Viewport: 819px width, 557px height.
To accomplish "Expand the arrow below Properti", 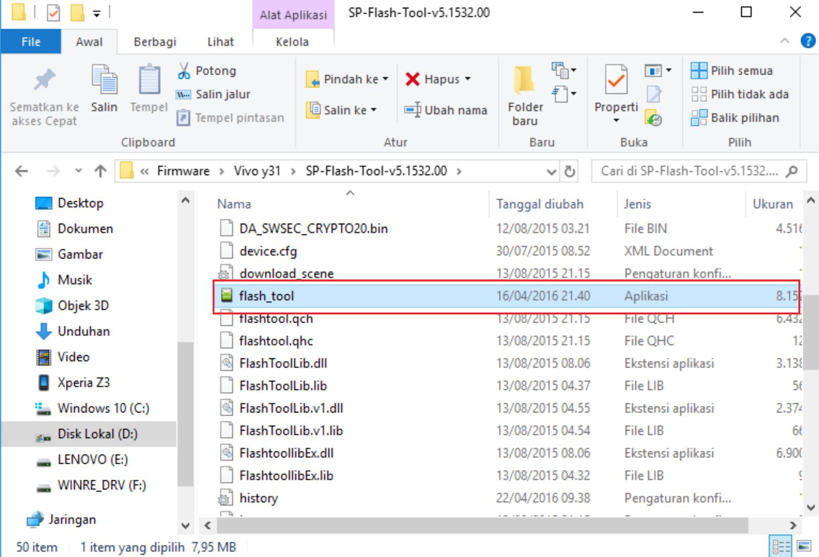I will [x=616, y=121].
